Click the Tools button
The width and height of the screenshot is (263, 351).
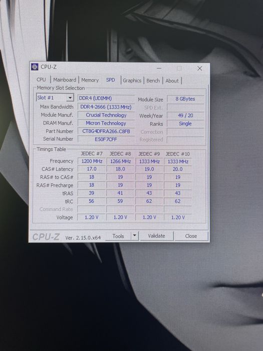click(x=118, y=236)
